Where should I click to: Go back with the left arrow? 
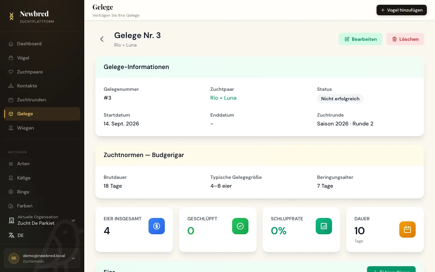tap(102, 39)
